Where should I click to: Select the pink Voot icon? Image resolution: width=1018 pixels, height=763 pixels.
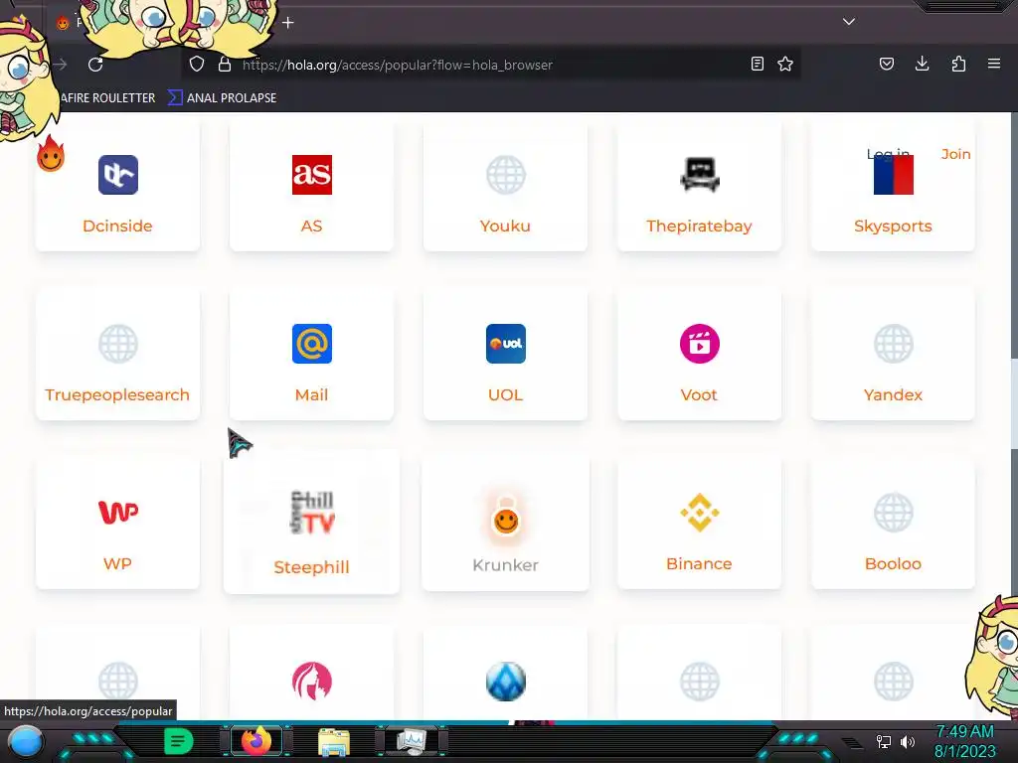(x=699, y=343)
